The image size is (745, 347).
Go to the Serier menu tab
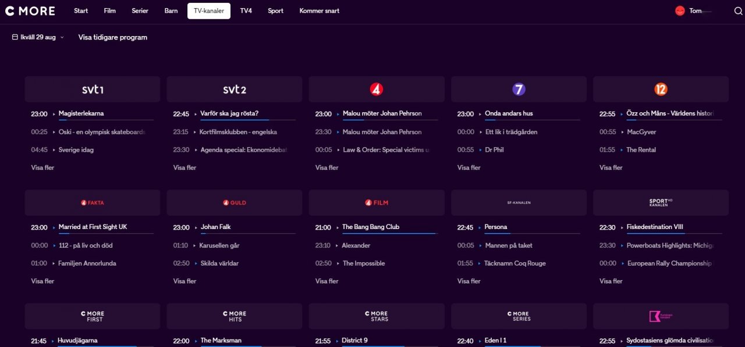tap(140, 11)
